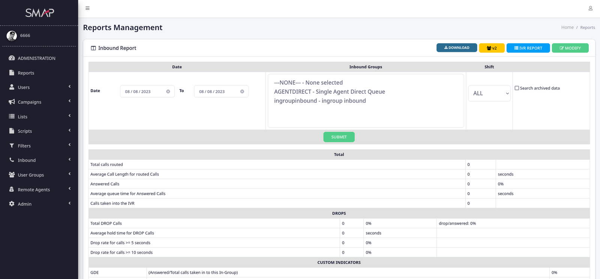Click the green MODIFY button
Viewport: 600px width, 279px height.
point(570,48)
